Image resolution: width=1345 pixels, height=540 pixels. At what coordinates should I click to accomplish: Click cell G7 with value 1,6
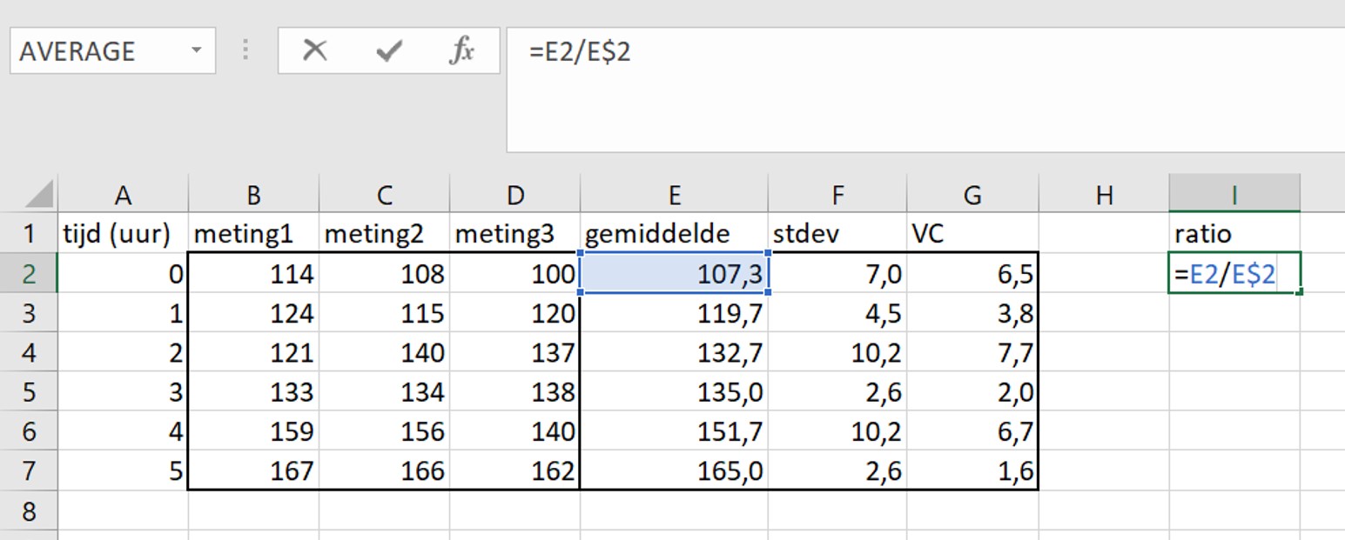(x=972, y=471)
